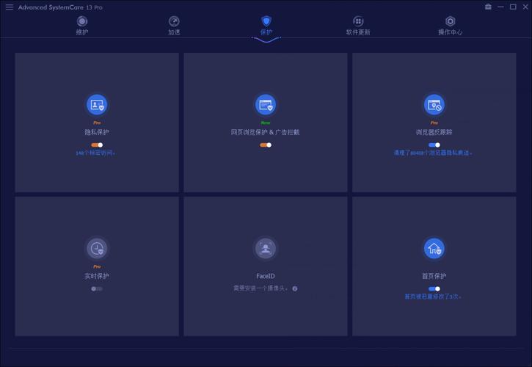Toggle the 网页浏览保护 & 广告拦截 switch
The height and width of the screenshot is (367, 532).
point(266,145)
